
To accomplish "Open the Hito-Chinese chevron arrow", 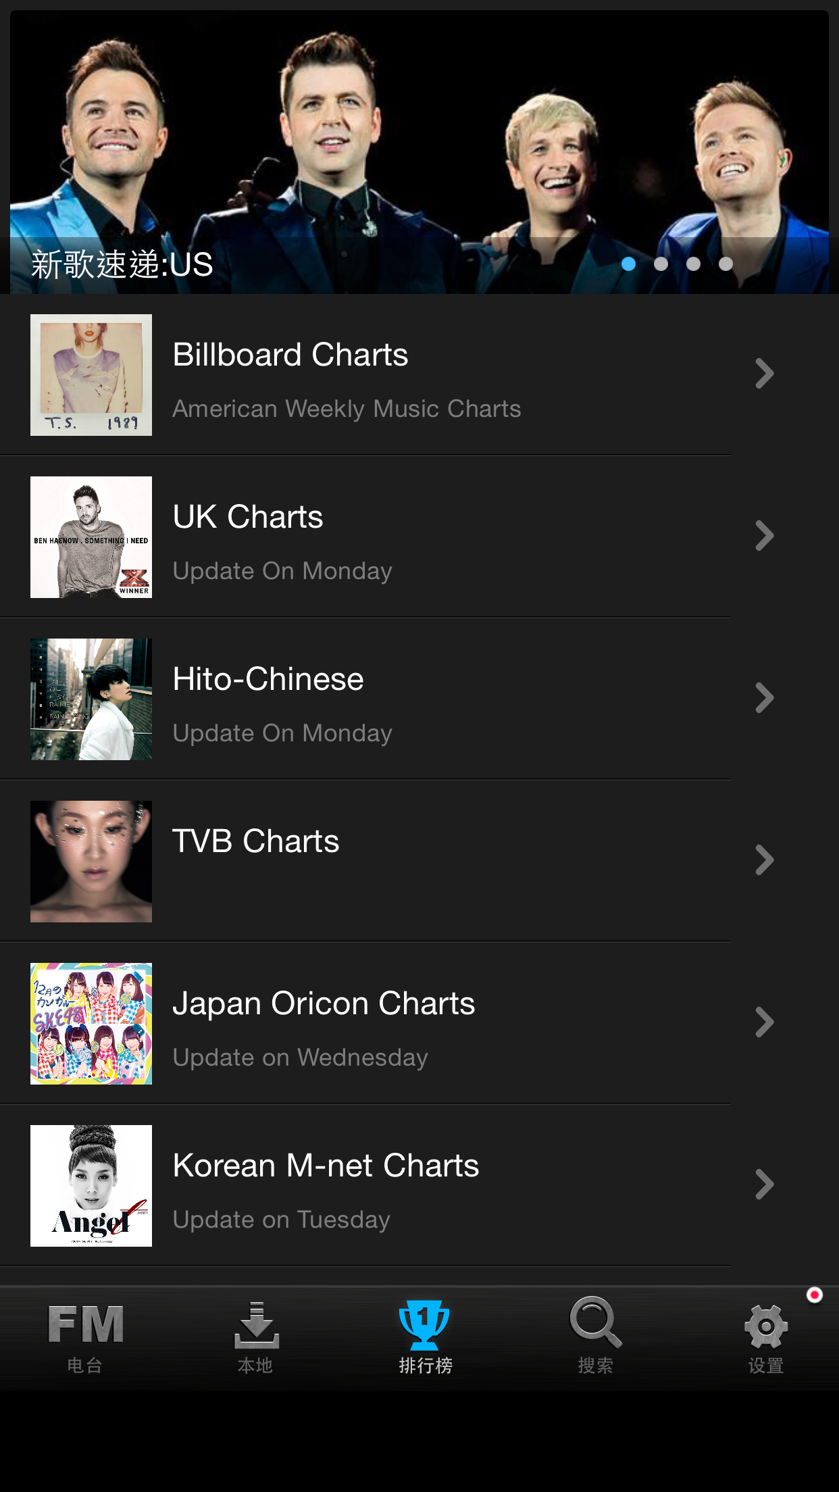I will [764, 698].
